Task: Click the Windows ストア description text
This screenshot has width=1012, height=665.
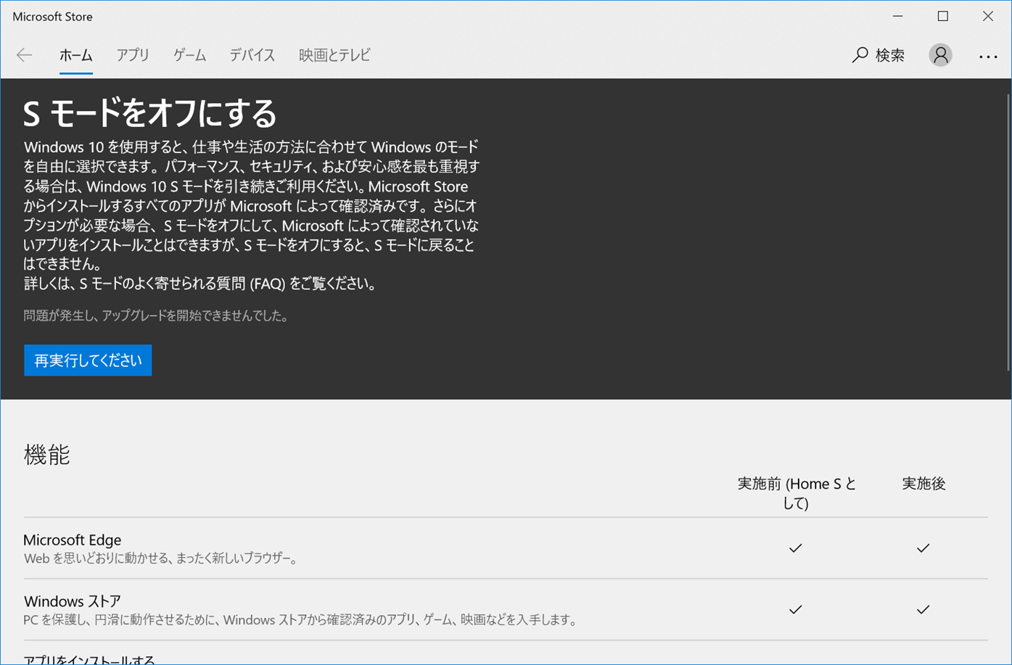Action: (x=300, y=621)
